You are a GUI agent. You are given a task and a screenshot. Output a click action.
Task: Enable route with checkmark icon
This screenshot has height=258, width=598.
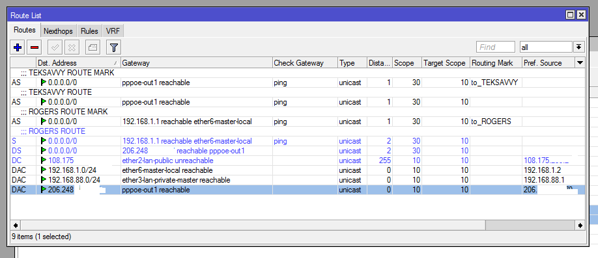[x=55, y=47]
